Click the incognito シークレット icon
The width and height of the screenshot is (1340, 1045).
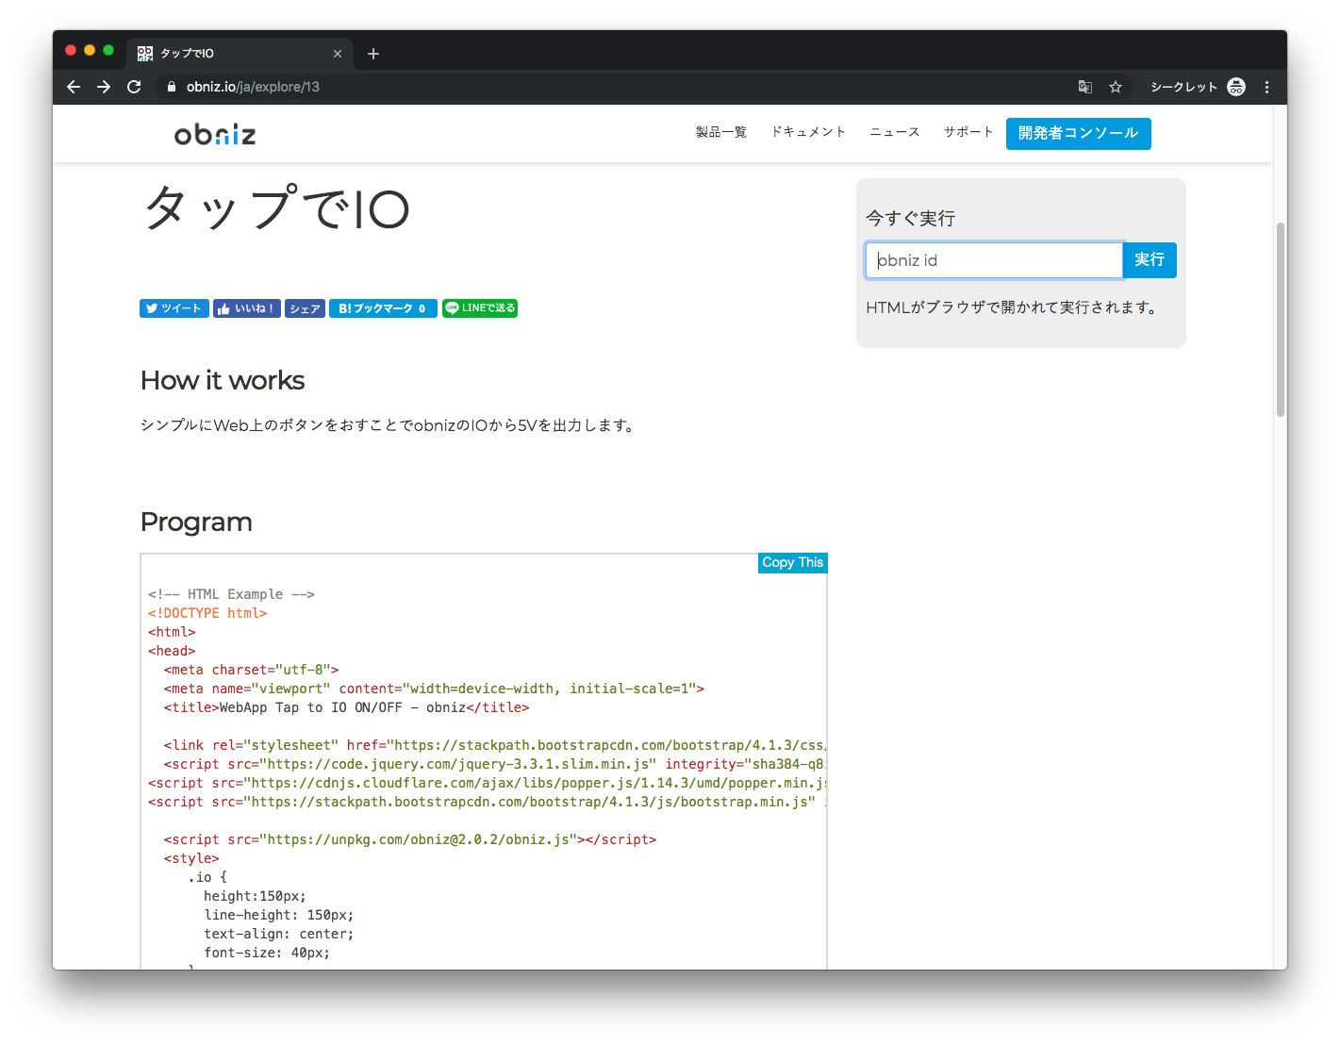[1236, 87]
